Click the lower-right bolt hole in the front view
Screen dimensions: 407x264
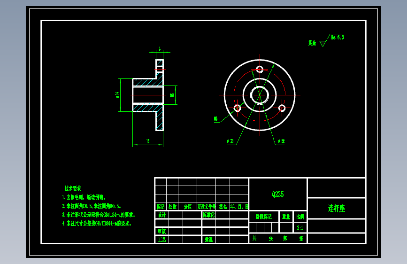point(282,108)
